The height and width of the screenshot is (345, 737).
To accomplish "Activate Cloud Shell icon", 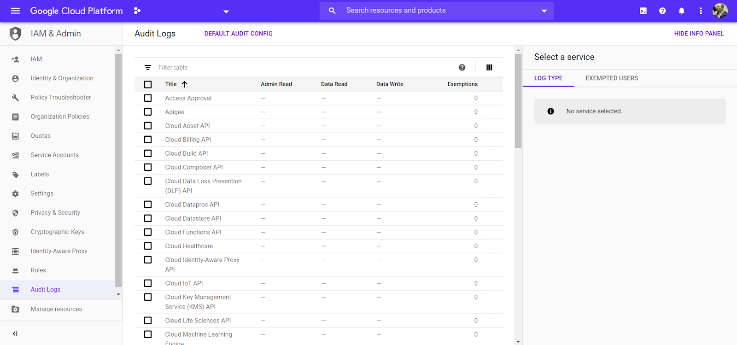I will click(x=643, y=11).
